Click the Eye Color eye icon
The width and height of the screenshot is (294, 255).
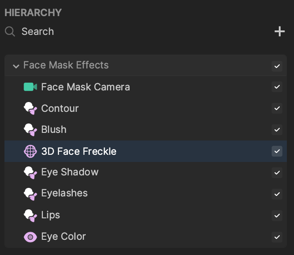coord(30,237)
